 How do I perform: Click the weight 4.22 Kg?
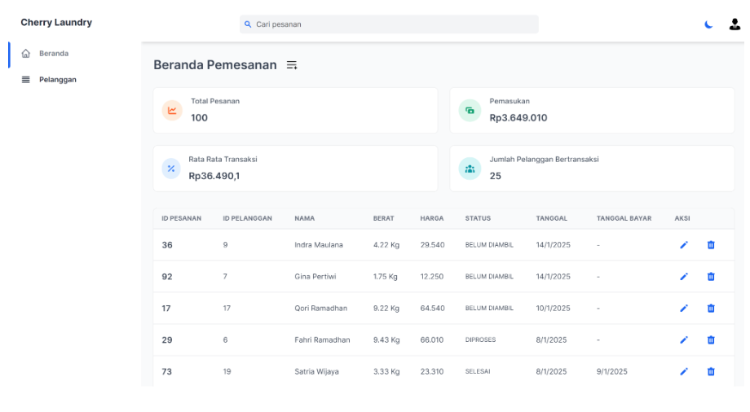pyautogui.click(x=386, y=245)
